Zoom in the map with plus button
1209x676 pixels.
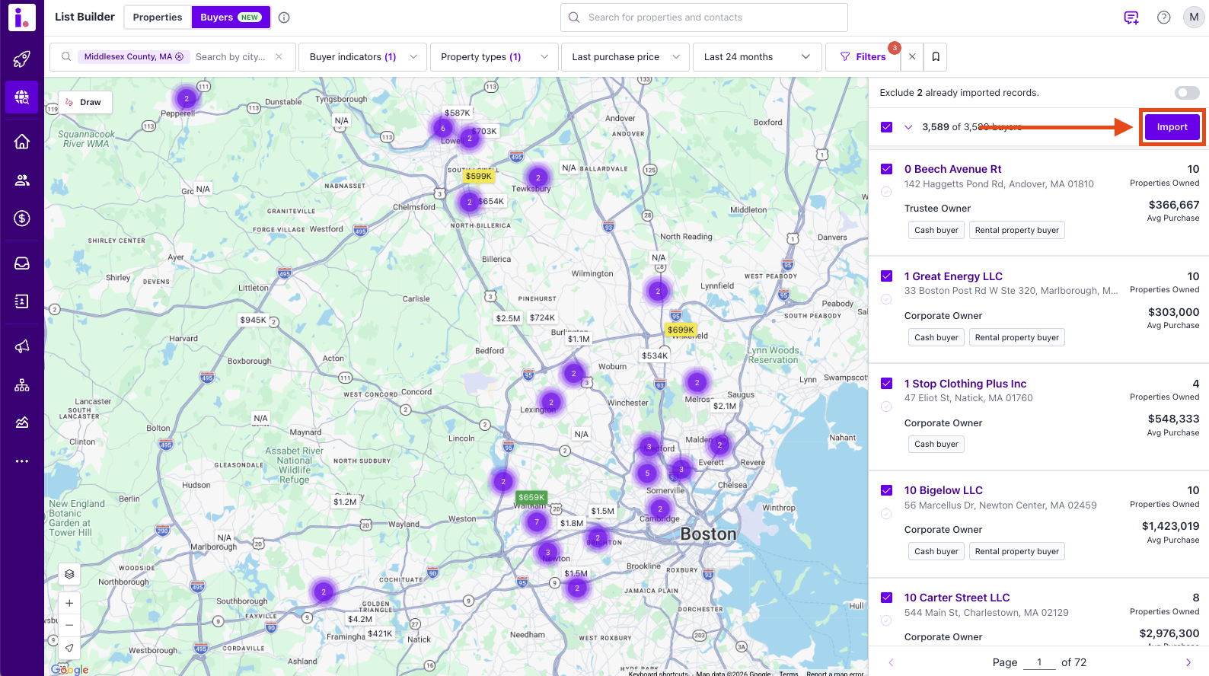click(x=69, y=603)
